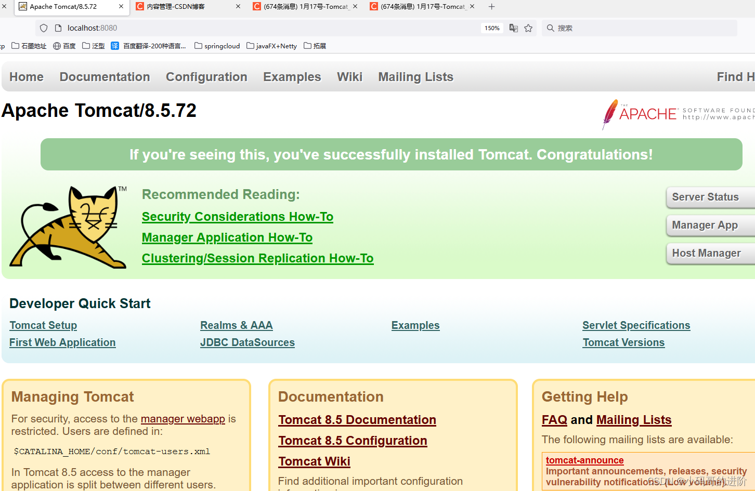
Task: Click the 150% zoom level indicator
Action: pos(492,28)
